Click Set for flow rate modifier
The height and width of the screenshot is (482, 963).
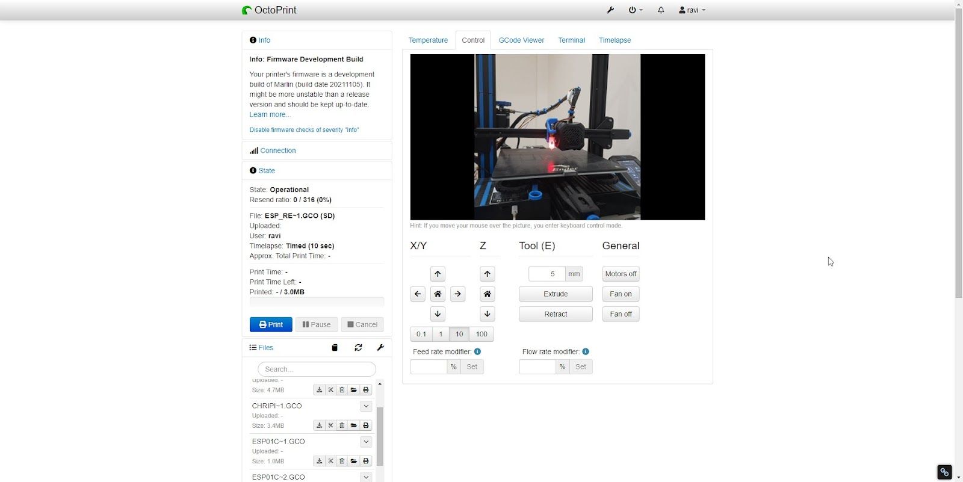point(581,366)
